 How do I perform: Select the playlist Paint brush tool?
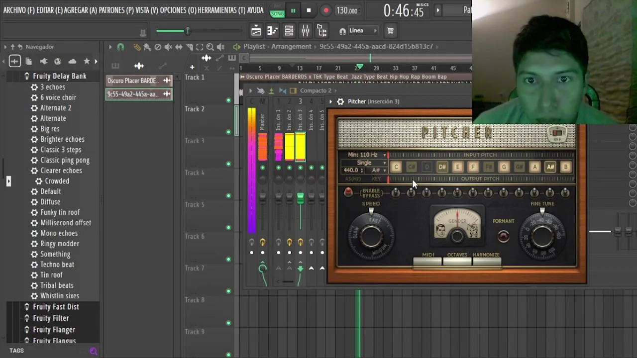coord(147,47)
